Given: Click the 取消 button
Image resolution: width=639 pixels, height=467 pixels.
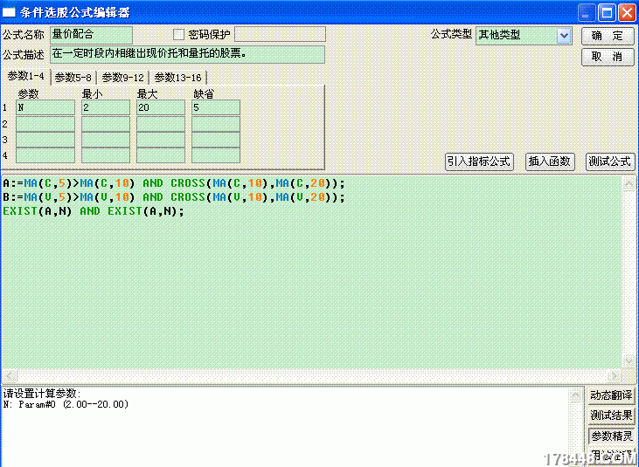Looking at the screenshot, I should tap(608, 57).
